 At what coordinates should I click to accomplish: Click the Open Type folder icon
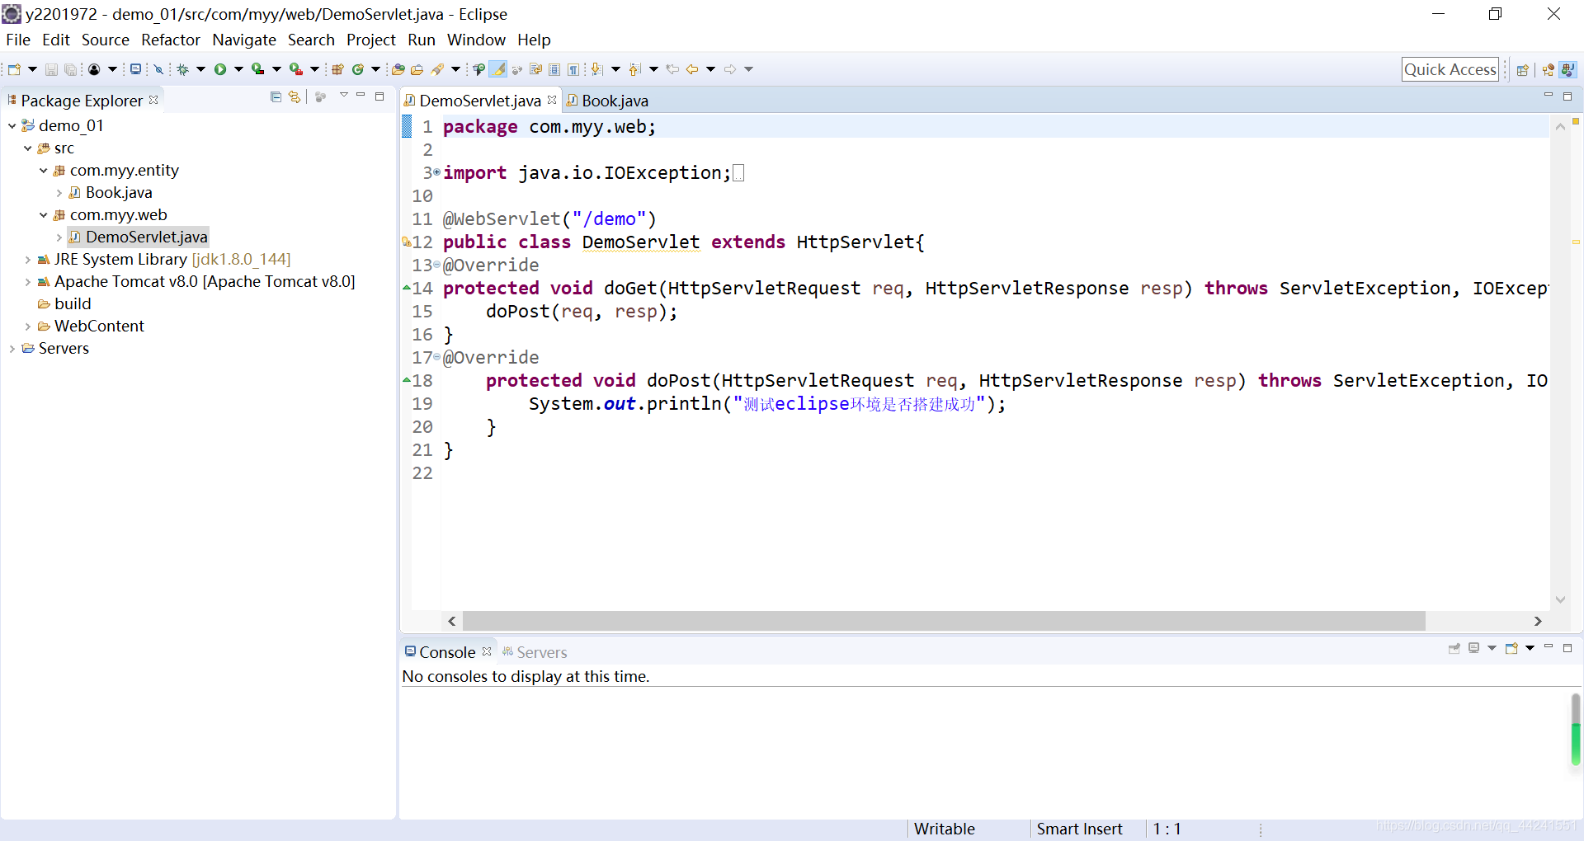tap(398, 69)
